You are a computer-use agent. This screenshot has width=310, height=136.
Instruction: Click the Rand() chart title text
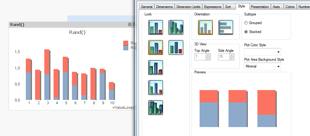[77, 32]
